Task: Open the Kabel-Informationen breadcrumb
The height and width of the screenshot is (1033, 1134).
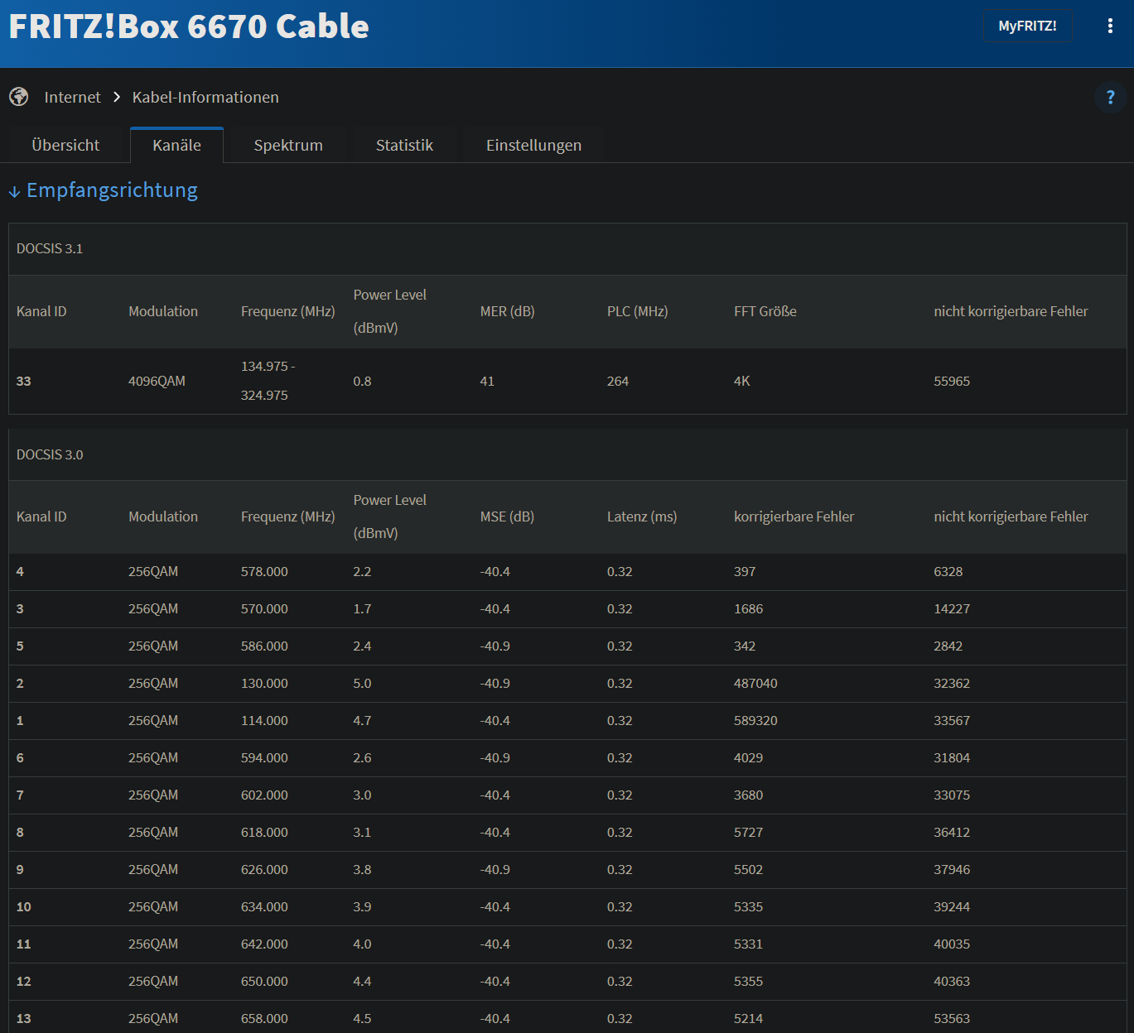Action: 205,97
